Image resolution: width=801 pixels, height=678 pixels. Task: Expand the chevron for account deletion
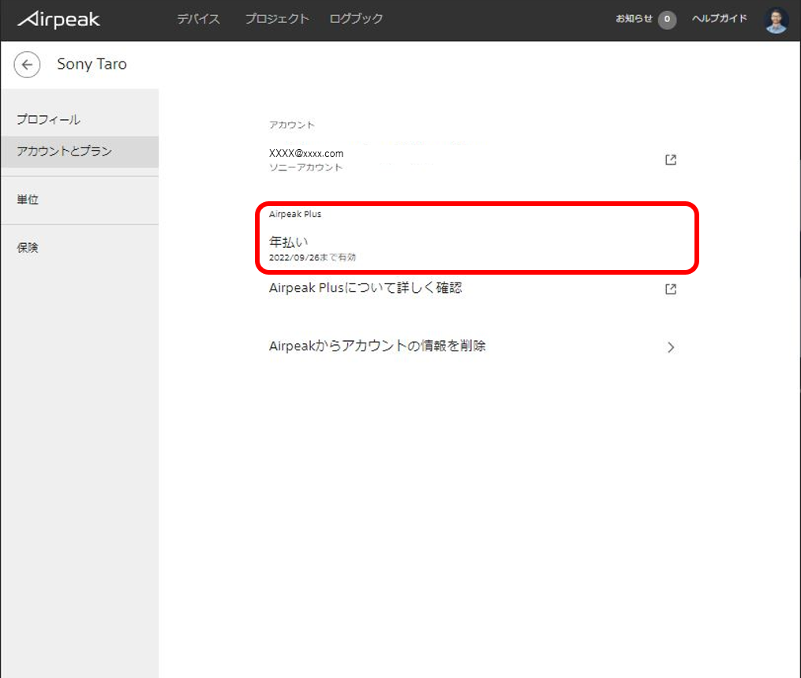tap(671, 347)
